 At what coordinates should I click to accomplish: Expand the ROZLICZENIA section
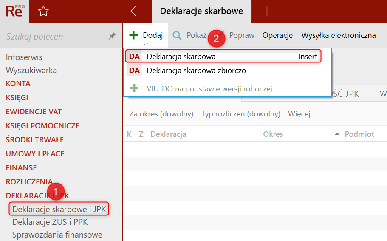click(x=29, y=182)
